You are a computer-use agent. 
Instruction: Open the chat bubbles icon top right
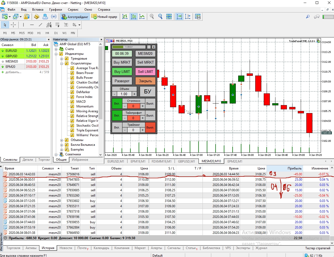pos(317,16)
